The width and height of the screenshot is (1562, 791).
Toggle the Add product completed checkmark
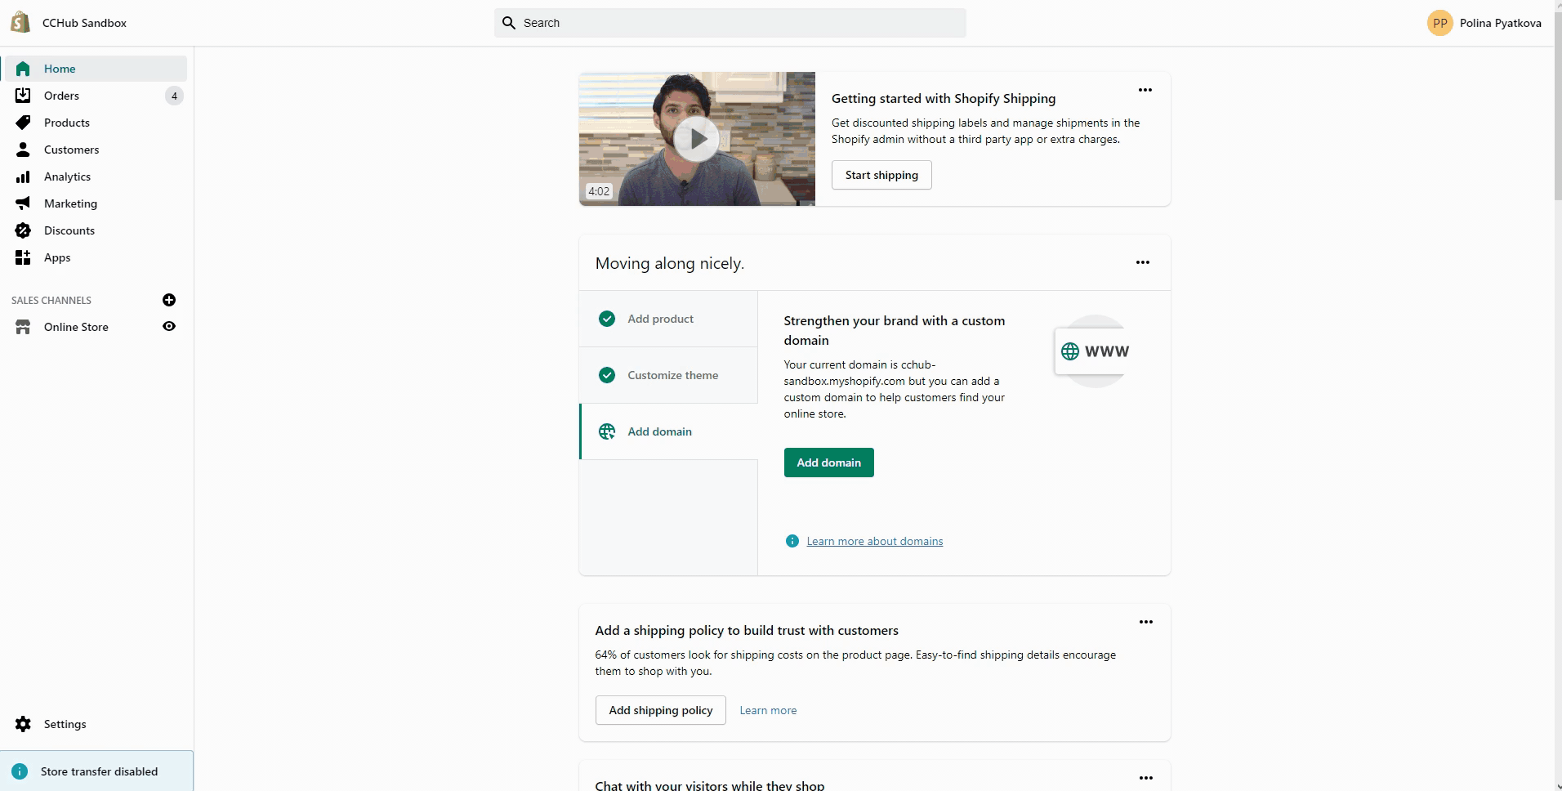[x=607, y=319]
